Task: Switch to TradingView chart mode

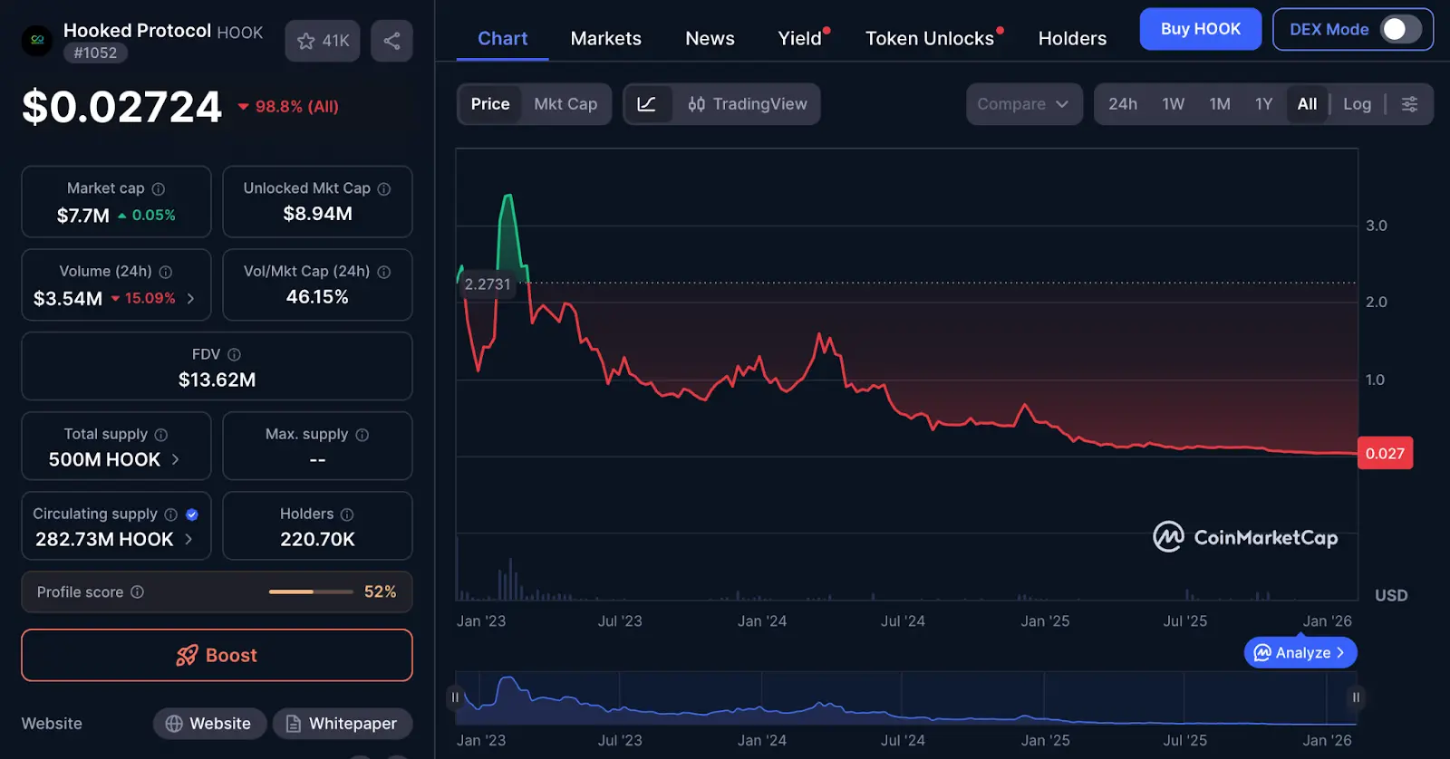Action: (x=748, y=104)
